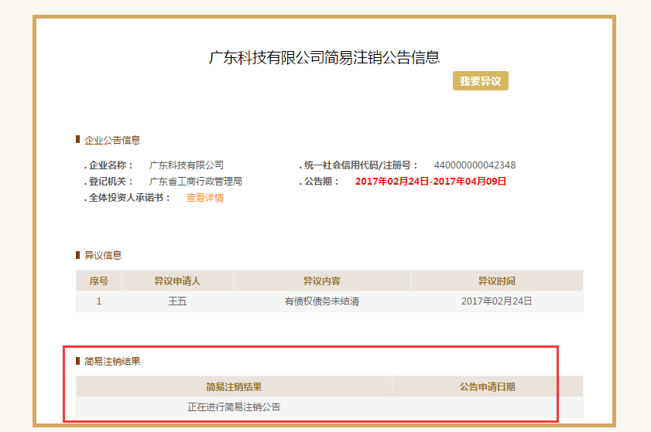This screenshot has height=432, width=651.
Task: Click the red 公告期 date range
Action: tap(430, 182)
